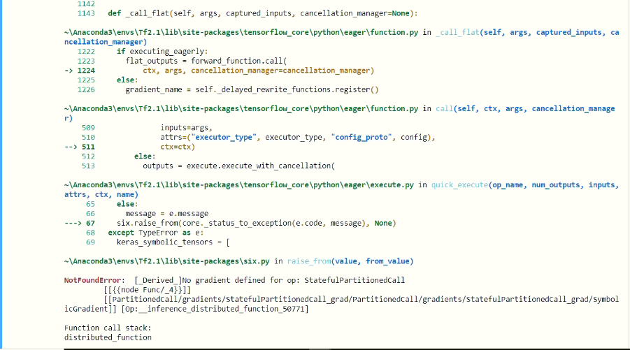Click the arrow-marked line 1224
The image size is (630, 350).
pyautogui.click(x=219, y=71)
